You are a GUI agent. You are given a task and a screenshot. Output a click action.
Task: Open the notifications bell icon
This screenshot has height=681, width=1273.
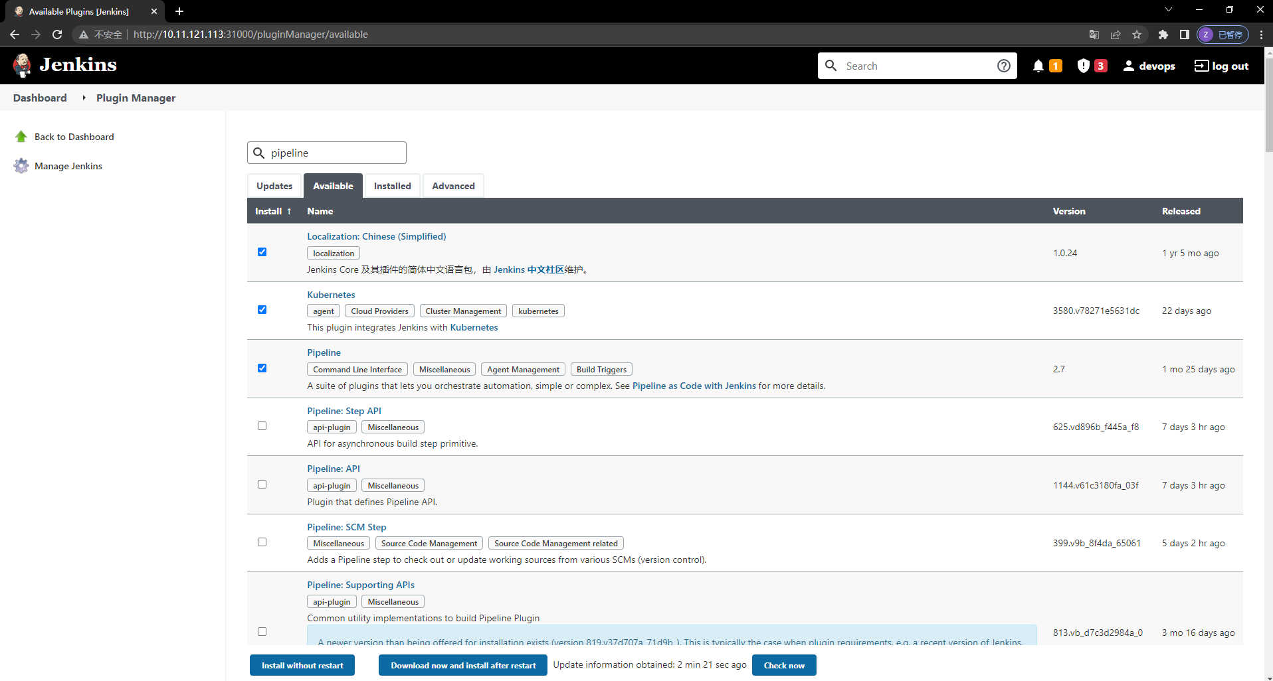point(1038,66)
